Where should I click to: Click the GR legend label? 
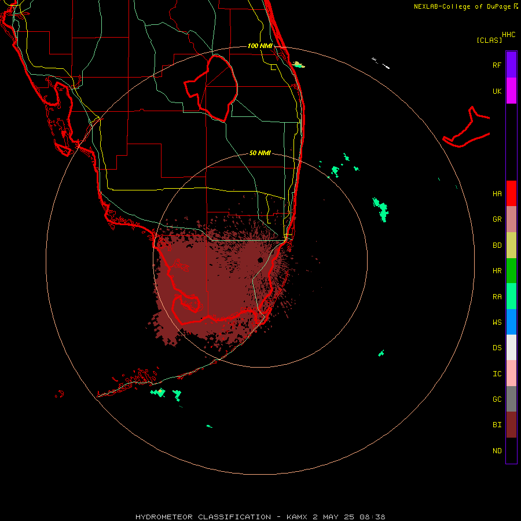[x=497, y=219]
